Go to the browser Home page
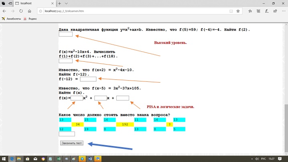This screenshot has width=288, height=162. click(30, 11)
